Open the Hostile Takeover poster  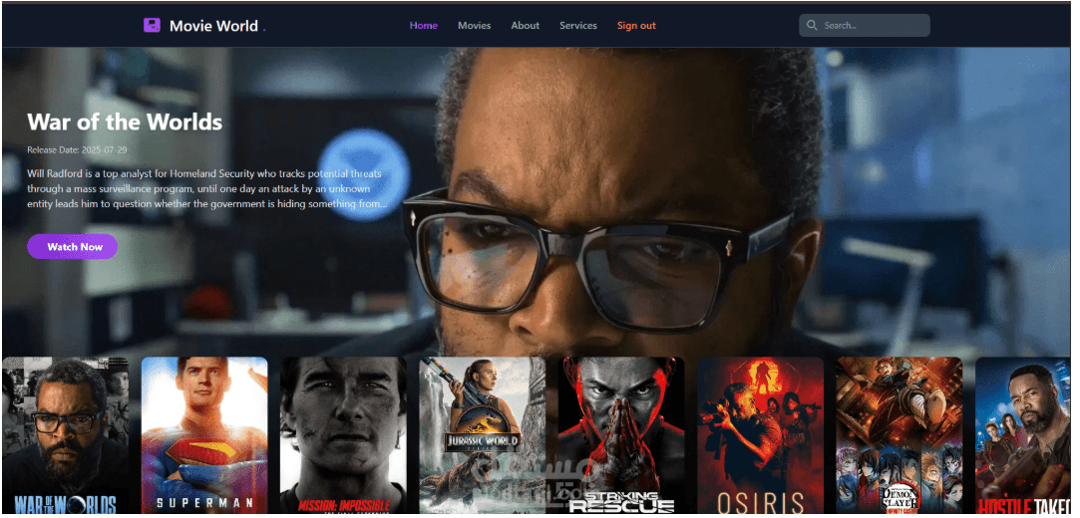click(x=1023, y=435)
